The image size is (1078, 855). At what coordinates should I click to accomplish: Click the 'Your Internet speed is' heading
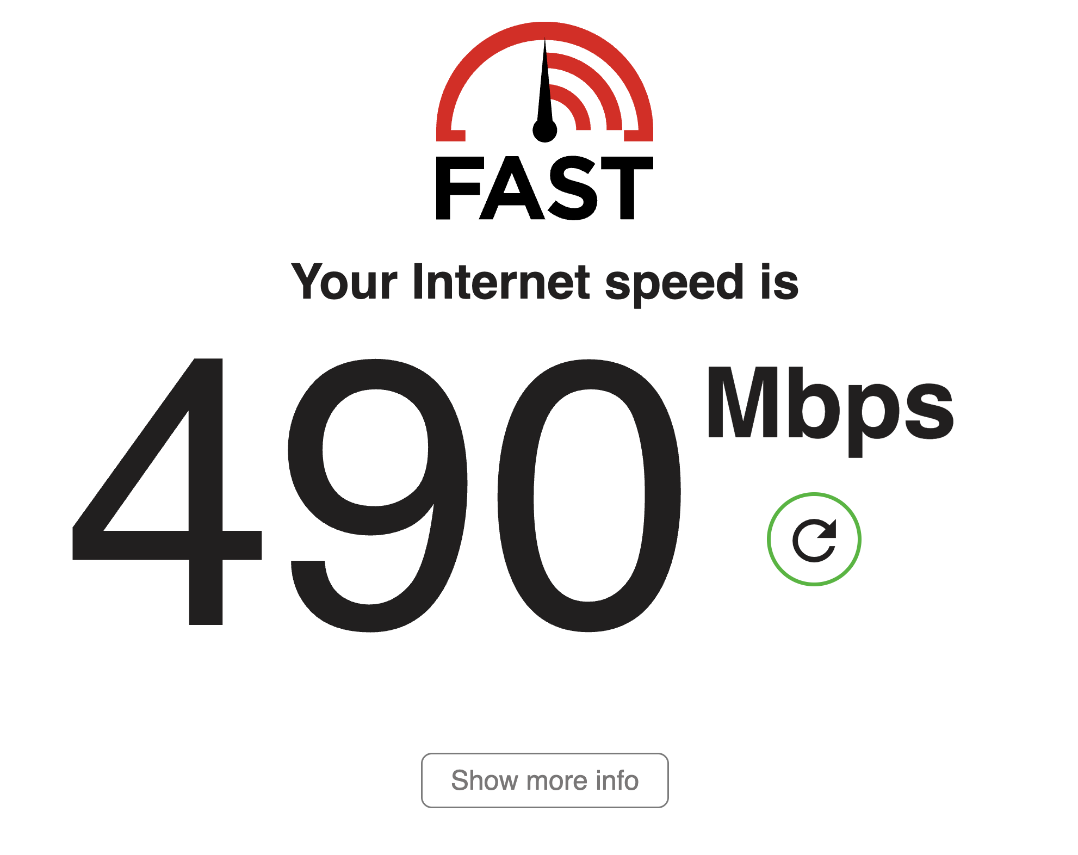coord(544,283)
